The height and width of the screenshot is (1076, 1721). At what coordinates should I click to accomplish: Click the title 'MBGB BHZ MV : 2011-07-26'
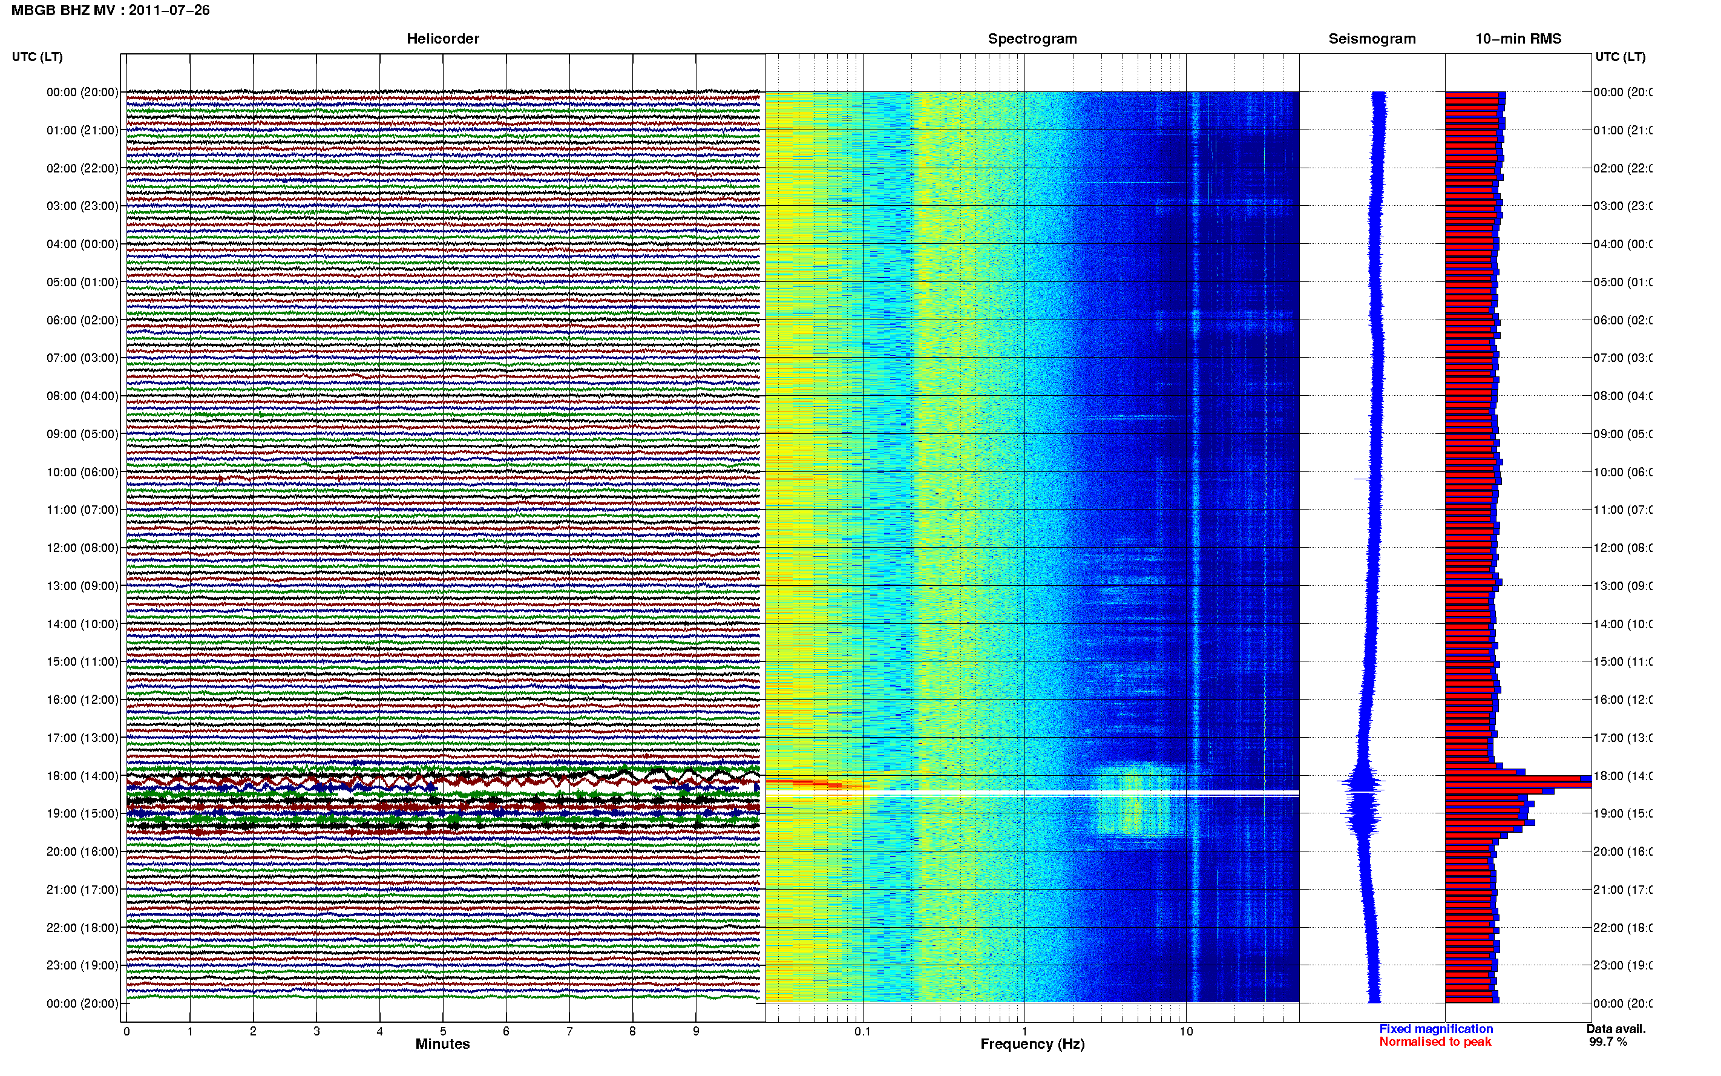(x=110, y=10)
